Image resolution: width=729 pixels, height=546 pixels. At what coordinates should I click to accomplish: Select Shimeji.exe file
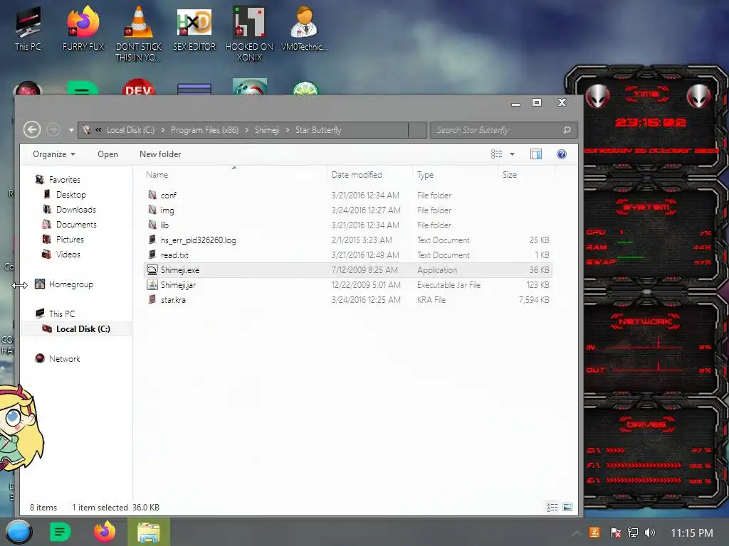tap(347, 269)
